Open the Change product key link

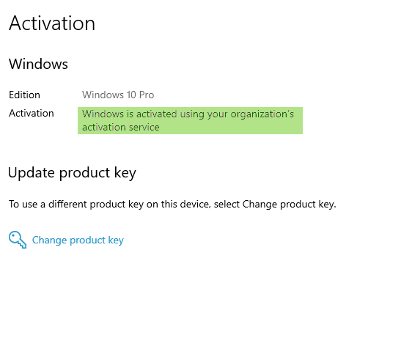78,240
